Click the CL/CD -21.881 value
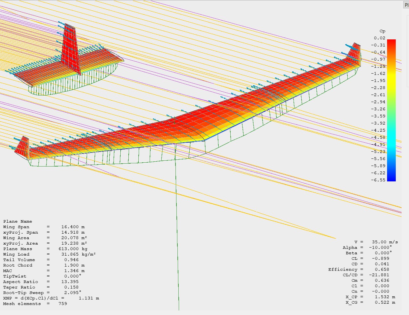 pyautogui.click(x=379, y=275)
